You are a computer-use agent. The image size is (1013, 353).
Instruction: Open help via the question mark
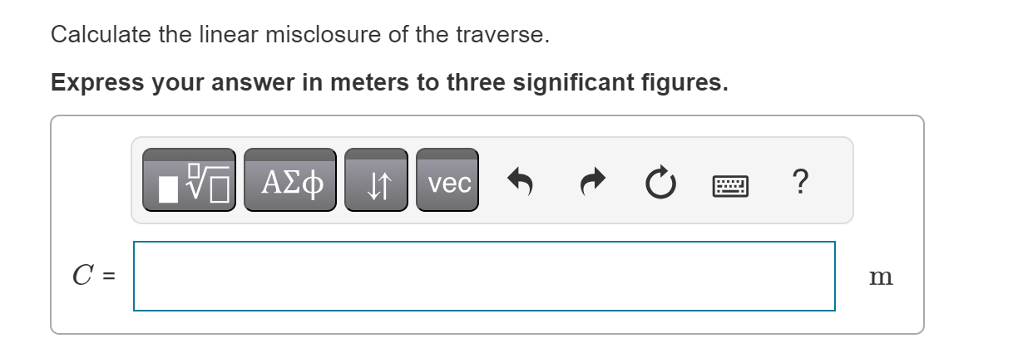coord(799,180)
